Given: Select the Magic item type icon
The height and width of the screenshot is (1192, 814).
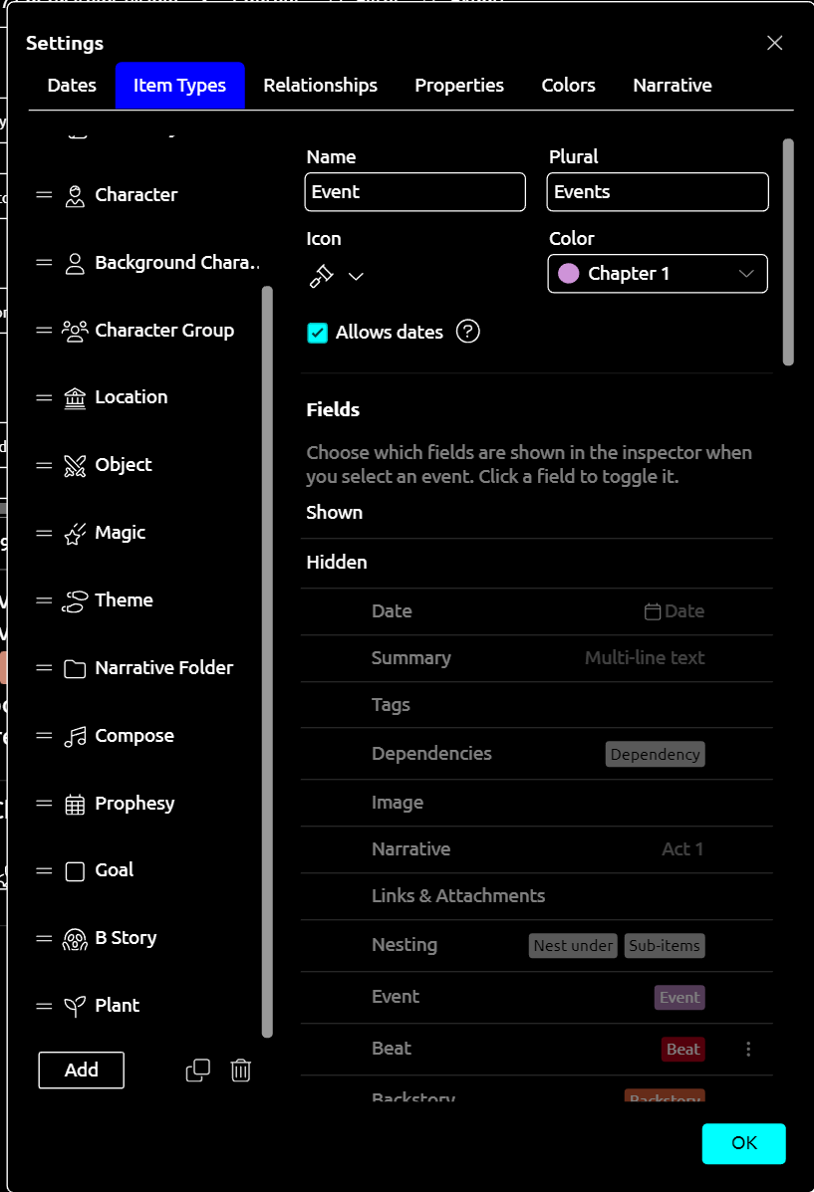Looking at the screenshot, I should pos(75,534).
